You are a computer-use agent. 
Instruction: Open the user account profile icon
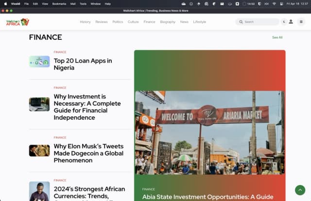point(291,22)
